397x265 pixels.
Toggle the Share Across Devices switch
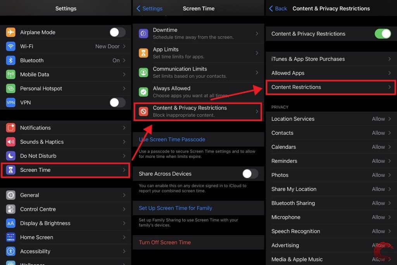250,174
